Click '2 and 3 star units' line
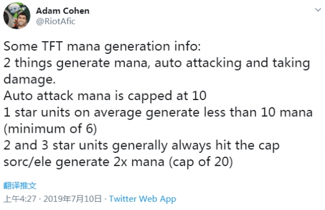325x210 pixels. click(x=141, y=146)
